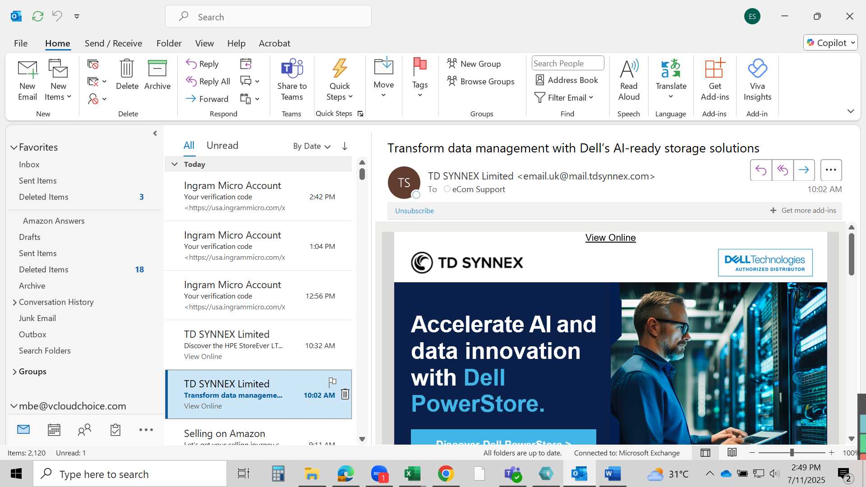The image size is (866, 487).
Task: Share the email to Teams
Action: click(292, 80)
